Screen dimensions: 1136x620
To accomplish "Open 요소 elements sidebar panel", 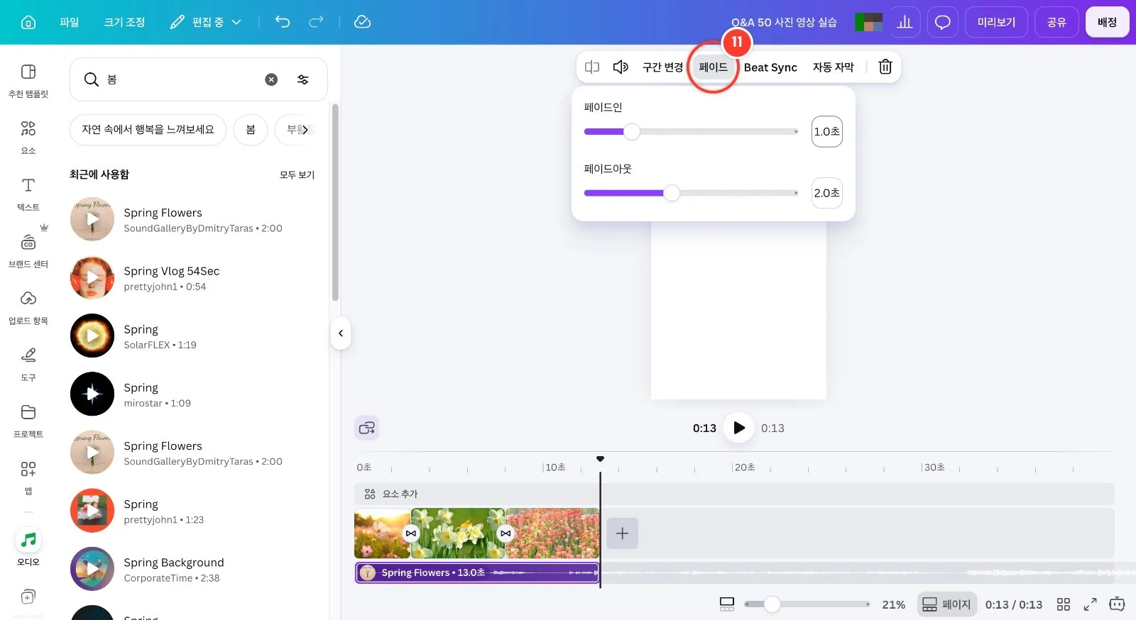I will point(28,138).
